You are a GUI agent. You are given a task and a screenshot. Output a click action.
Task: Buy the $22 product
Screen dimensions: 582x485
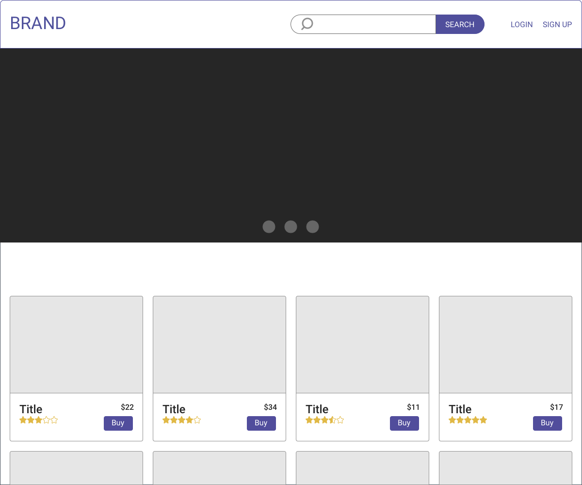[x=118, y=423]
